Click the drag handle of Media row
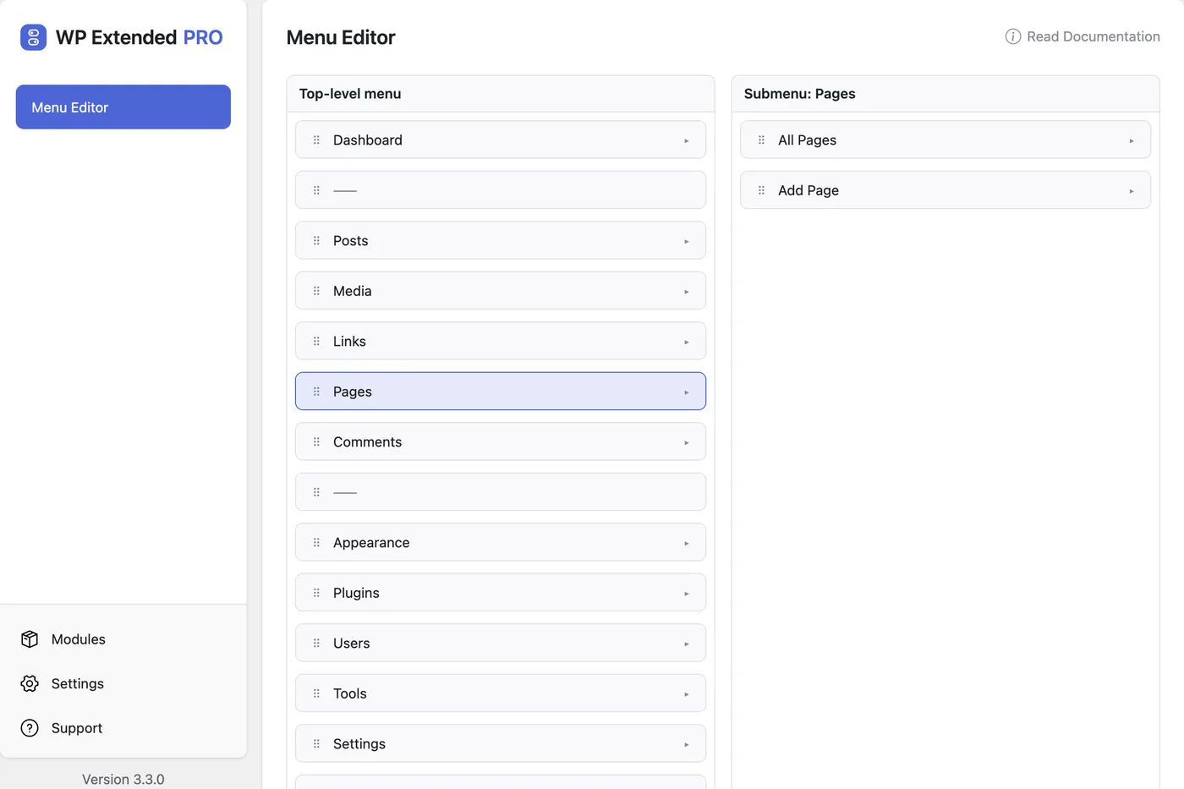 316,291
